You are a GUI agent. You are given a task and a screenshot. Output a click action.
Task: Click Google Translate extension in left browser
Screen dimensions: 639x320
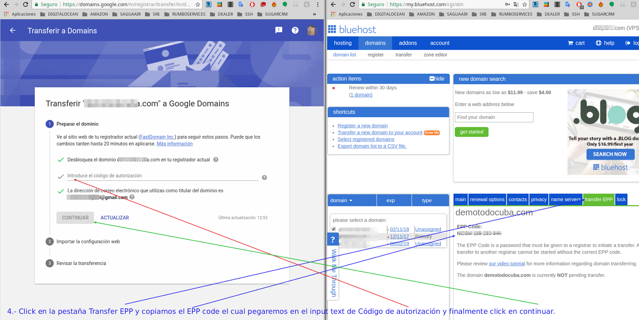coord(241,4)
